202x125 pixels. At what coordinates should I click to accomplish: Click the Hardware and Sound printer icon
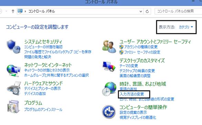coord(14,88)
